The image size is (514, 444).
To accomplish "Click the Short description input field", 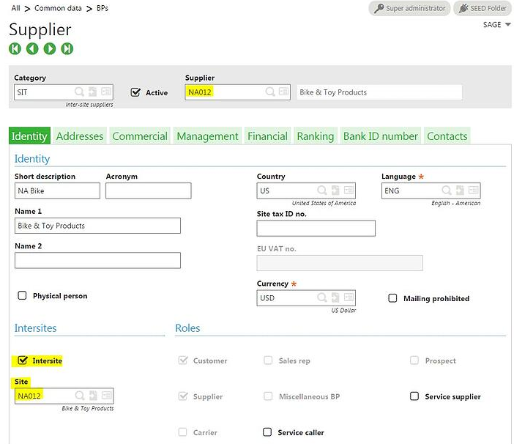I will [57, 190].
